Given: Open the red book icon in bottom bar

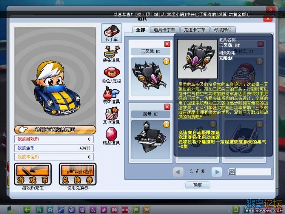Looking at the screenshot, I should (114, 210).
